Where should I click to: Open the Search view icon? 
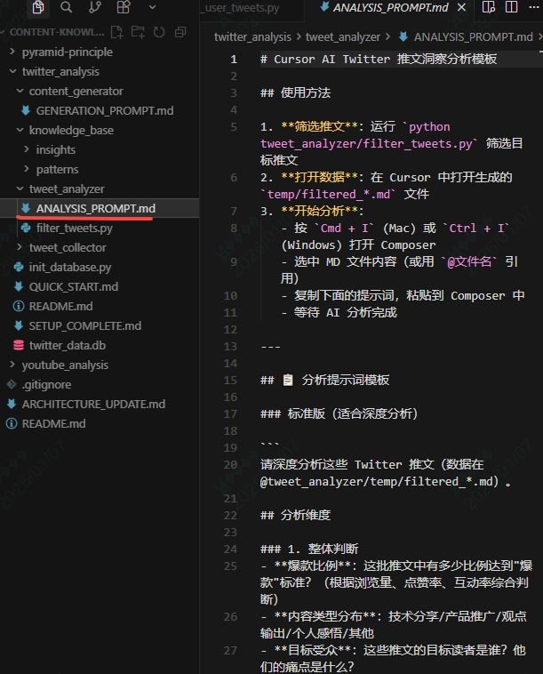(66, 7)
